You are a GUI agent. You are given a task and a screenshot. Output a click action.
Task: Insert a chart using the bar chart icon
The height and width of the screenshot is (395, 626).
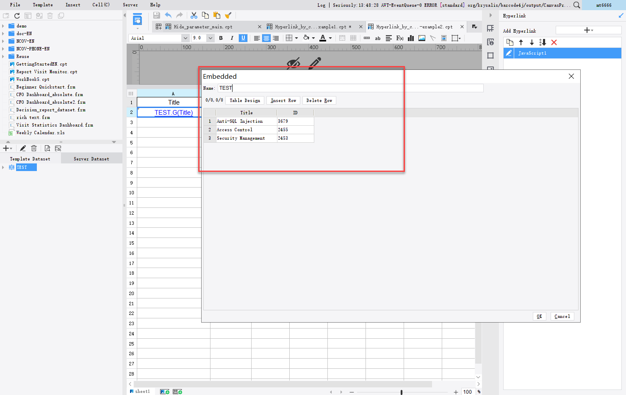[411, 38]
